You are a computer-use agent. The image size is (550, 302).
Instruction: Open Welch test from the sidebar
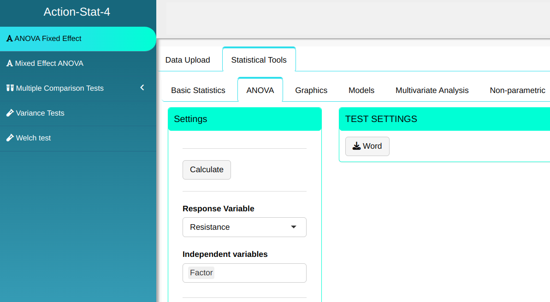tap(33, 138)
